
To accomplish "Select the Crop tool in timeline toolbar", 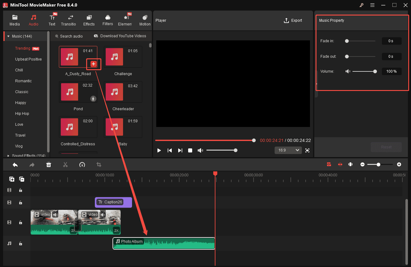I will point(99,165).
